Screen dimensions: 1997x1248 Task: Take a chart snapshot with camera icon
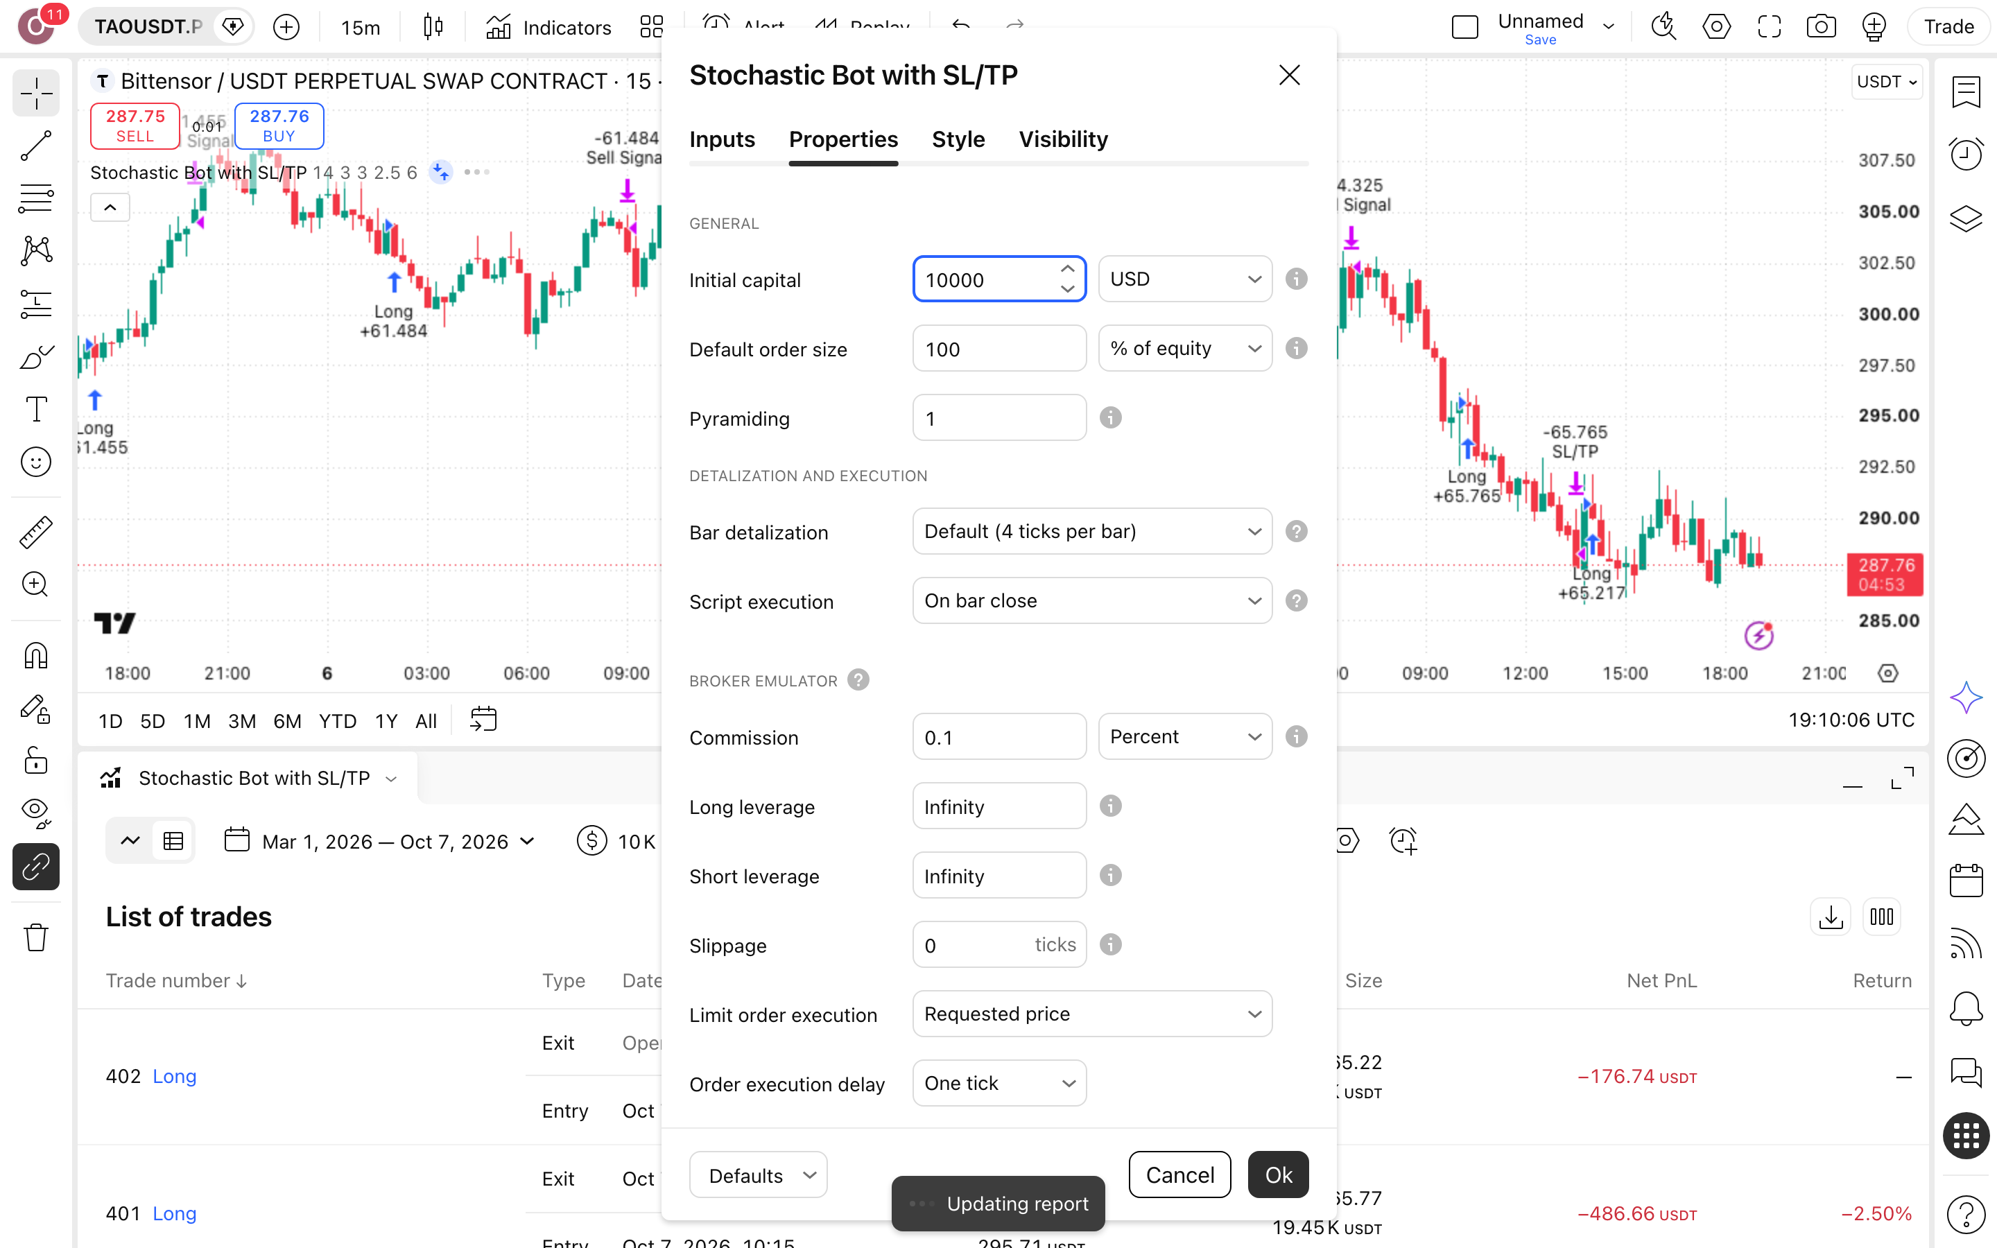point(1820,27)
